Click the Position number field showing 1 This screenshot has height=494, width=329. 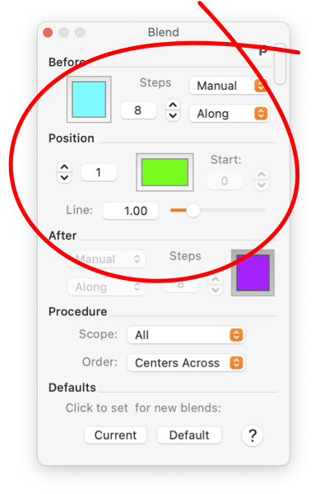tap(99, 172)
